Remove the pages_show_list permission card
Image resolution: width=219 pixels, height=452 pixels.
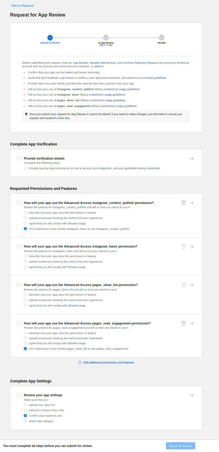point(184,285)
